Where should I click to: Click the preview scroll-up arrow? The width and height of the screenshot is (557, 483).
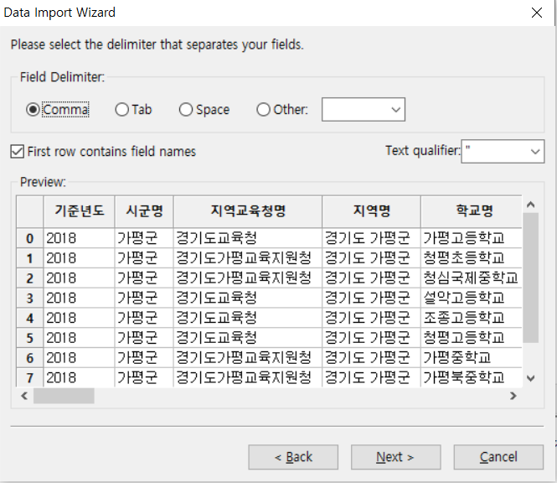[531, 205]
